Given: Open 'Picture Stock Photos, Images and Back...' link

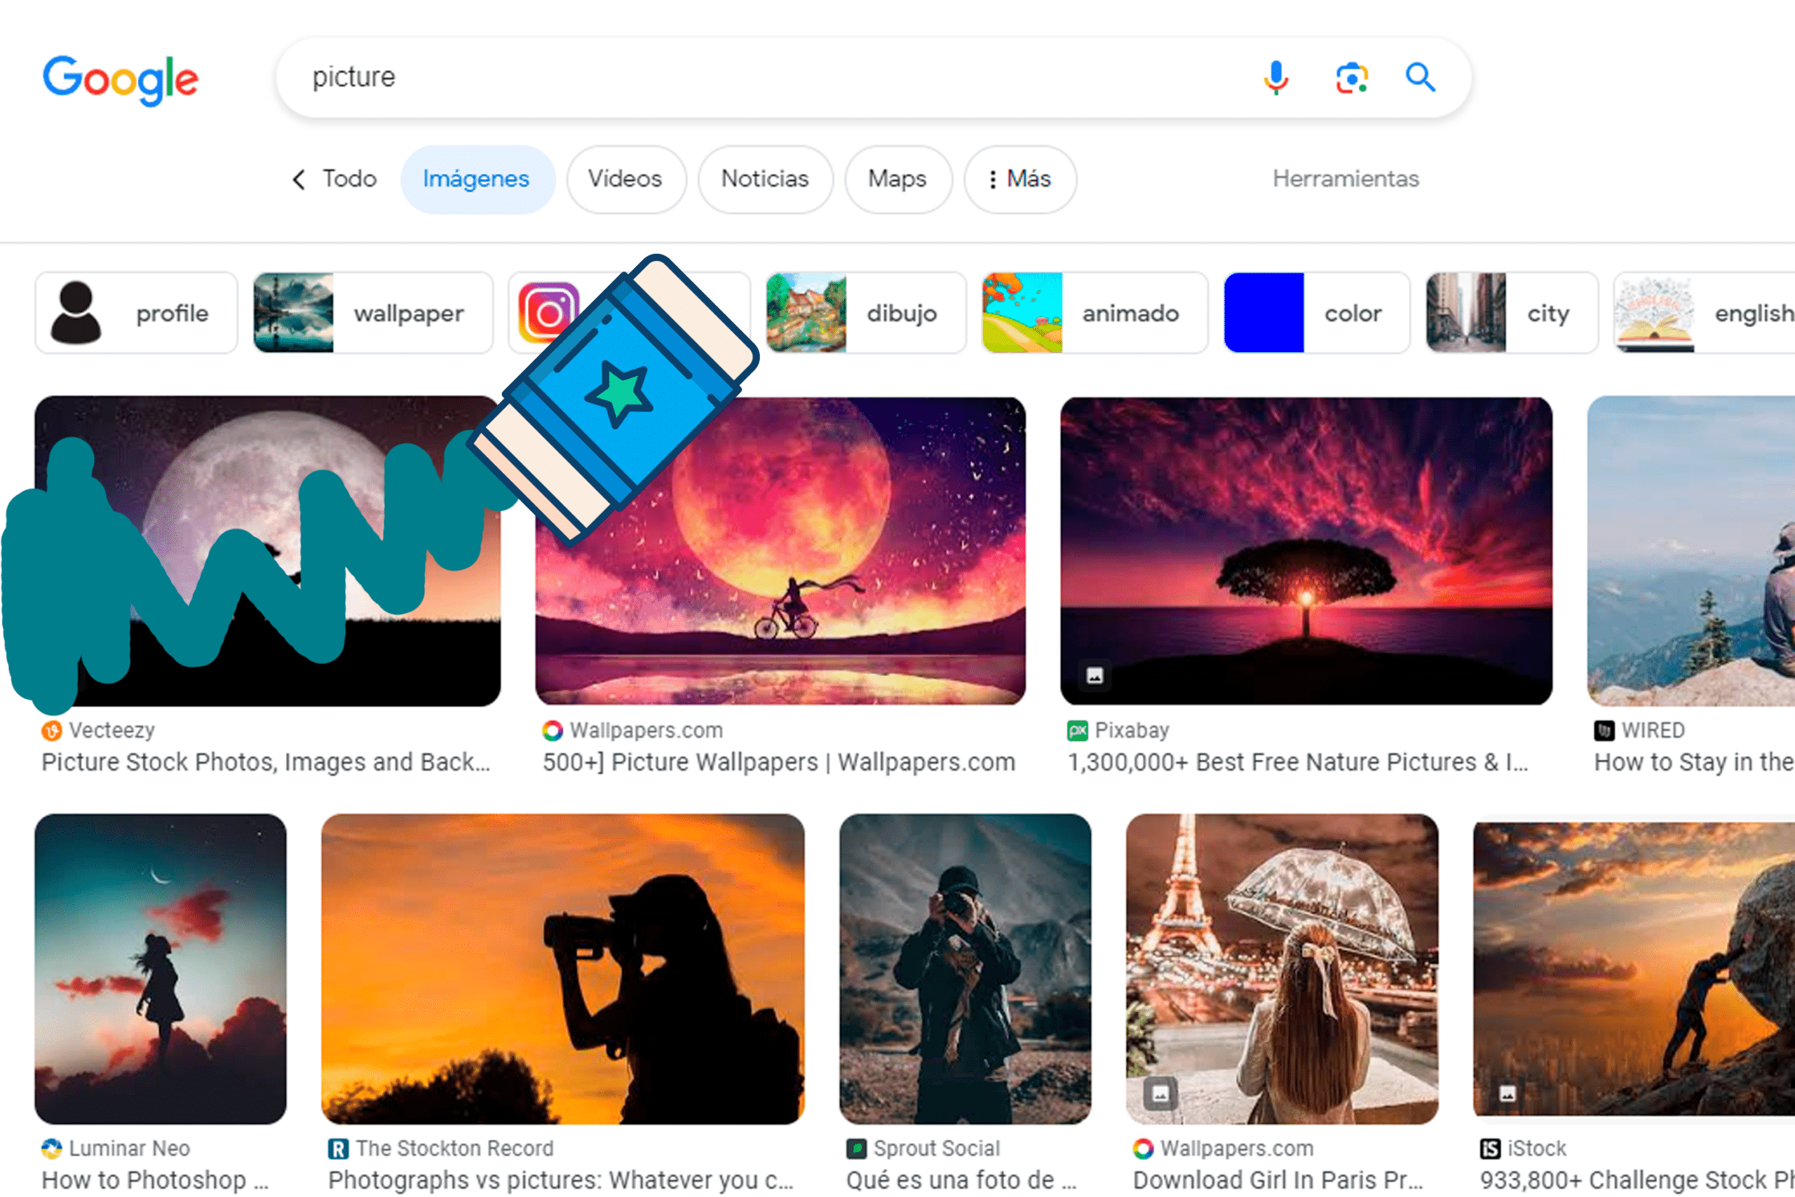Looking at the screenshot, I should 266,763.
